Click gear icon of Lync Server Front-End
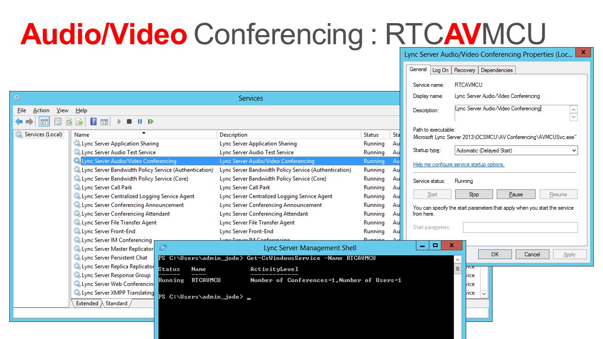603x339 pixels. 77,231
